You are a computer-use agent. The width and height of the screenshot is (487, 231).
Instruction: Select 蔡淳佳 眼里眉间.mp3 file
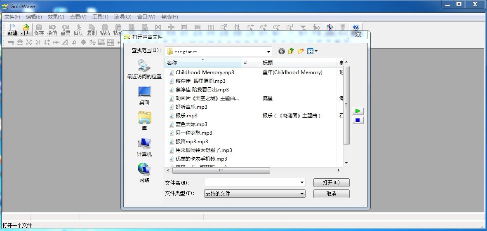tap(197, 81)
